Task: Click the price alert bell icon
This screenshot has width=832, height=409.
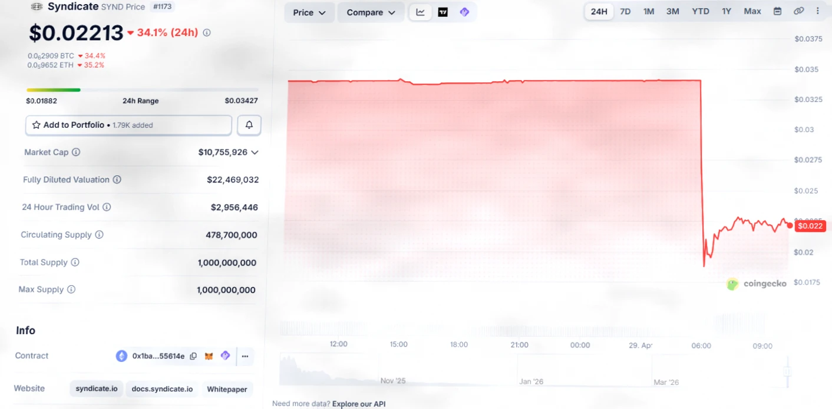Action: point(249,125)
